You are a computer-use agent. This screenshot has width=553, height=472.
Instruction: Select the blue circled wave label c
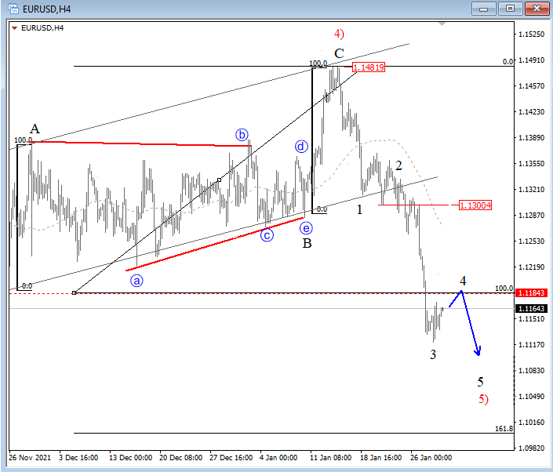(x=267, y=235)
